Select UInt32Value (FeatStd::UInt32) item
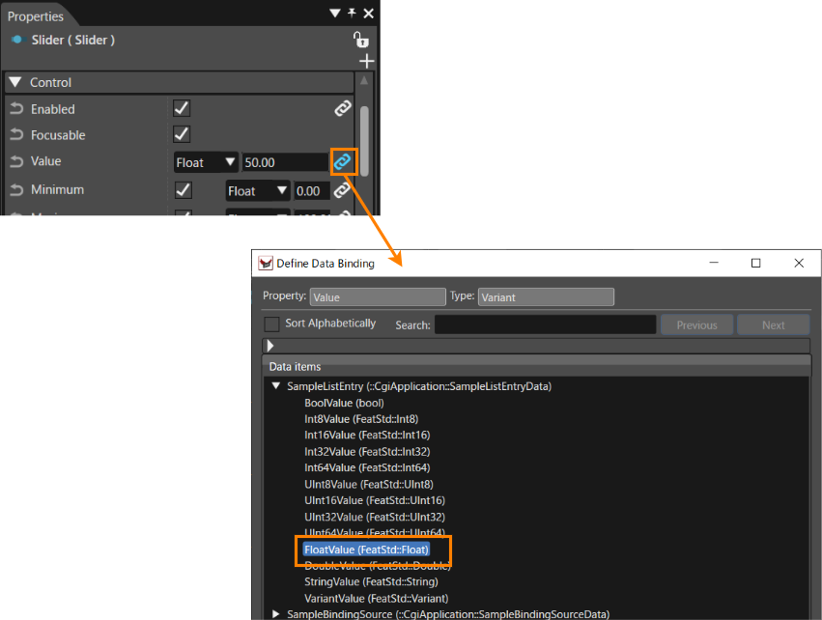 (375, 517)
